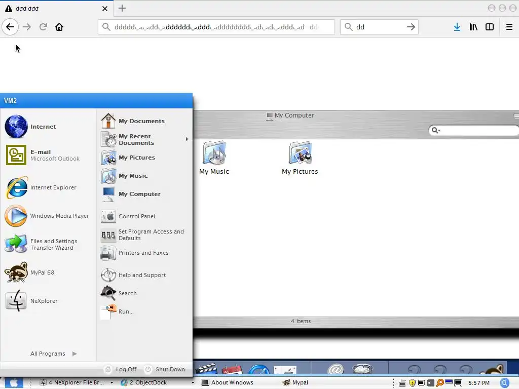The height and width of the screenshot is (389, 519).
Task: Open the downloads arrow icon
Action: click(457, 27)
